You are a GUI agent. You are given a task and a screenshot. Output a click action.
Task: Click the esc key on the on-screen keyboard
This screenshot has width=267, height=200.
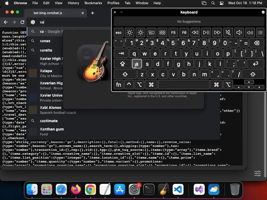[x=119, y=33]
